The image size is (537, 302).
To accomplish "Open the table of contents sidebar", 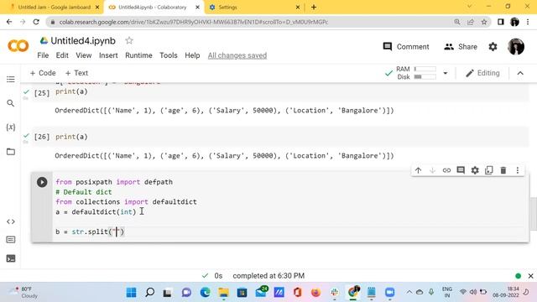I will pos(11,79).
